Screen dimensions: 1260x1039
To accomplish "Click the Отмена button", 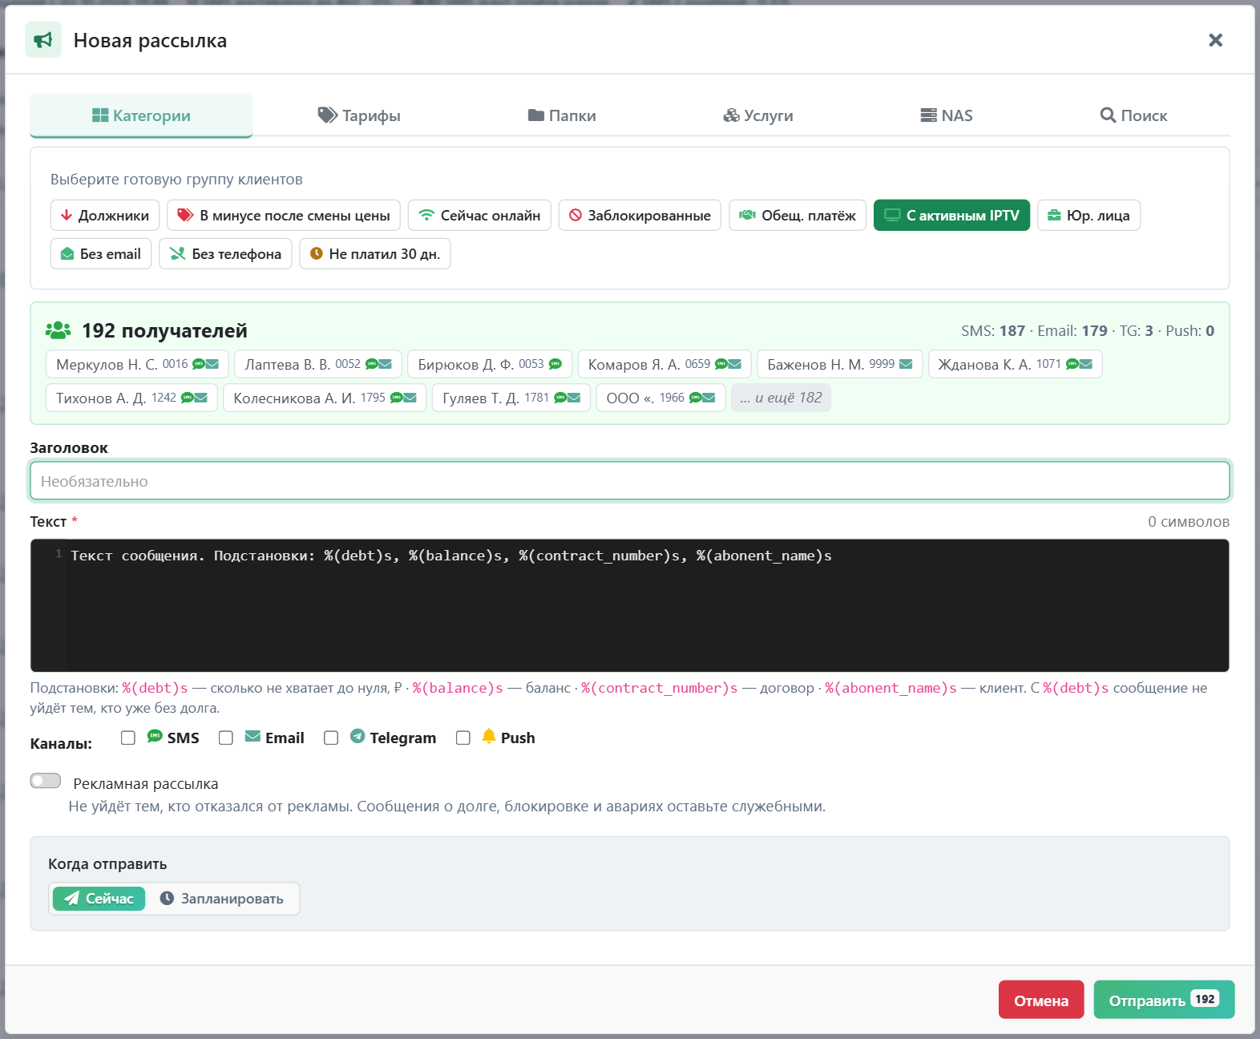I will click(1041, 1000).
